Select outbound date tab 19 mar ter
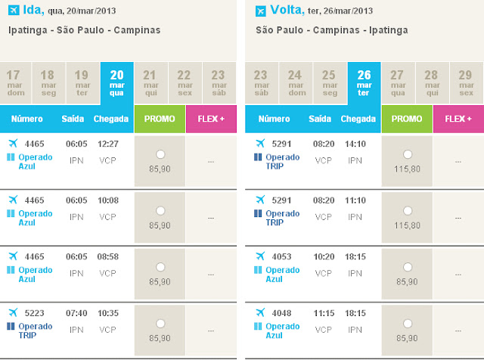The height and width of the screenshot is (360, 484). click(x=81, y=83)
